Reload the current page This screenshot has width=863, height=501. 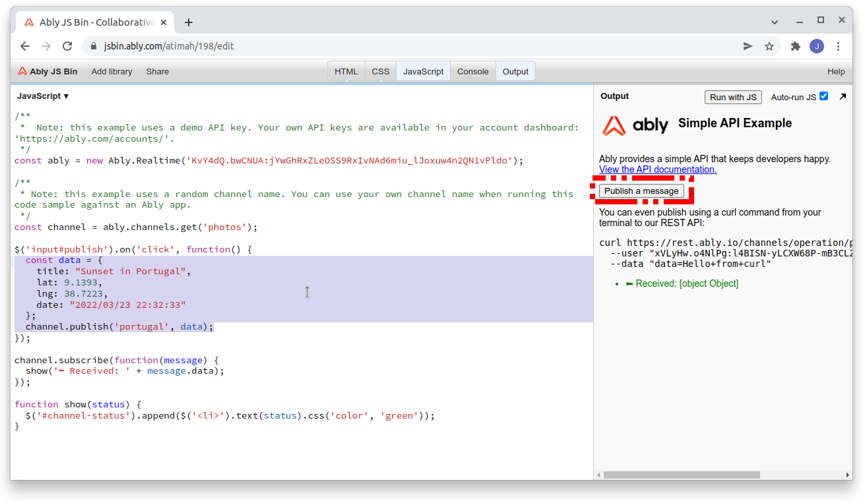[x=67, y=46]
